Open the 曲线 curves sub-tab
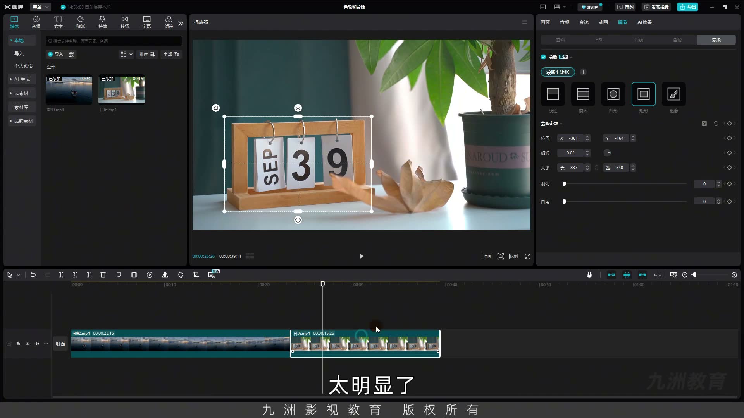This screenshot has width=744, height=418. [639, 40]
